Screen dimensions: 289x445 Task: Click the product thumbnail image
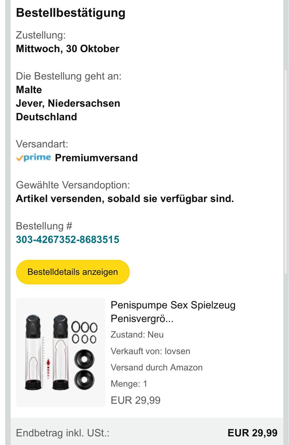(61, 352)
